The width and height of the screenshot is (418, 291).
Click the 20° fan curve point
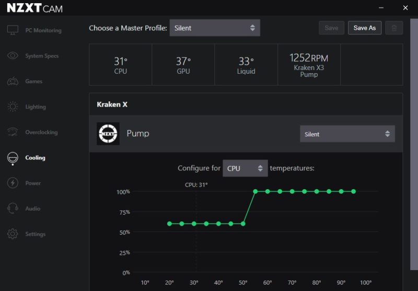(x=169, y=224)
